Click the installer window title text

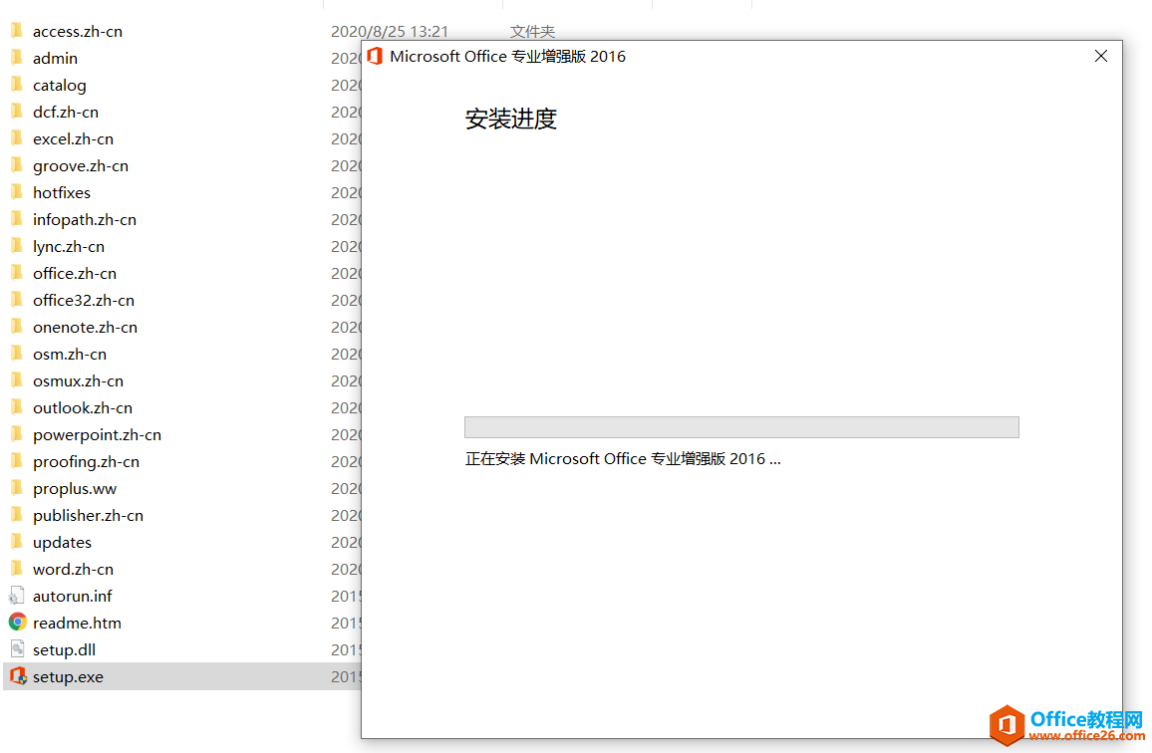(x=507, y=57)
